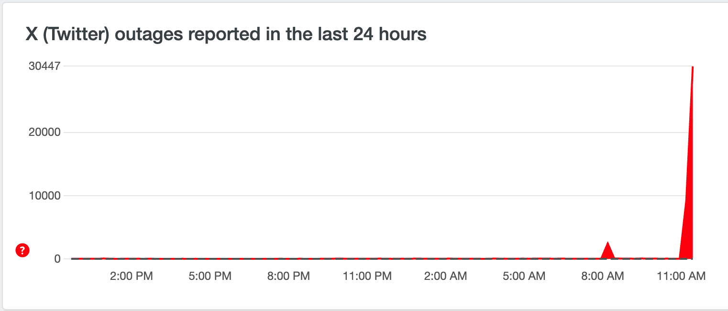Screen dimensions: 728x311
Task: Click the 30447 peak value label
Action: pyautogui.click(x=44, y=67)
